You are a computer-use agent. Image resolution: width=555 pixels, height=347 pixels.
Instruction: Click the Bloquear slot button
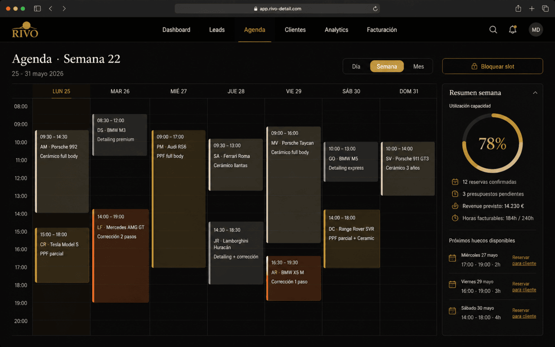tap(493, 66)
